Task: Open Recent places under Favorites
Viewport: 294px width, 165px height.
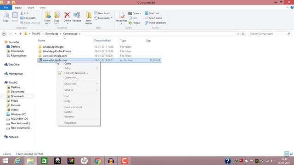Action: 17,55
